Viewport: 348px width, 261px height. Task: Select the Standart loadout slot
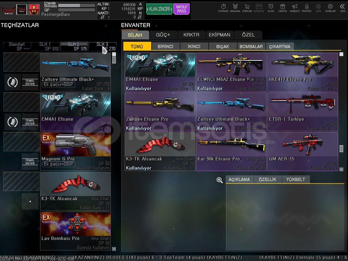[x=17, y=46]
